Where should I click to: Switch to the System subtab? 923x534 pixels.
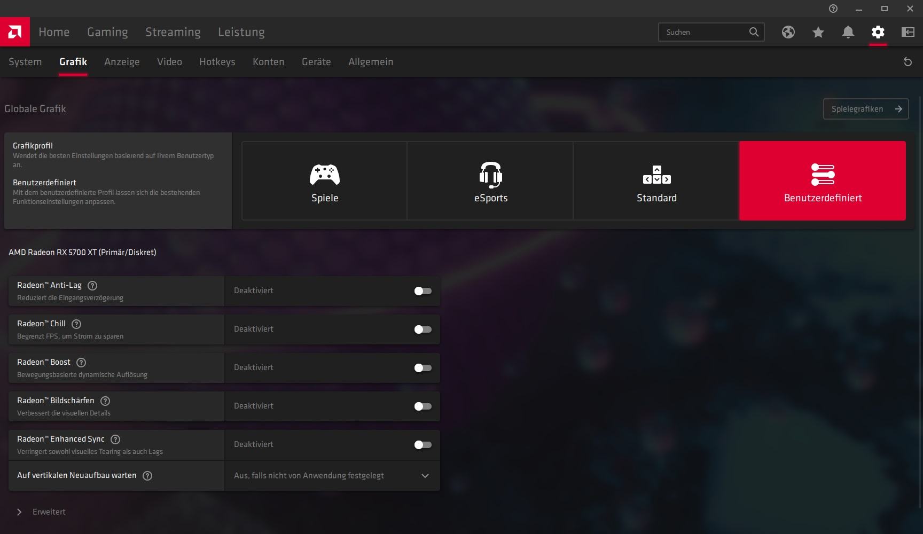click(x=25, y=62)
